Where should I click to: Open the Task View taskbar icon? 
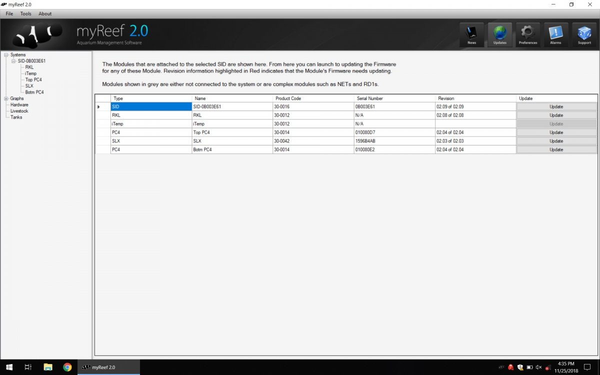pyautogui.click(x=28, y=367)
